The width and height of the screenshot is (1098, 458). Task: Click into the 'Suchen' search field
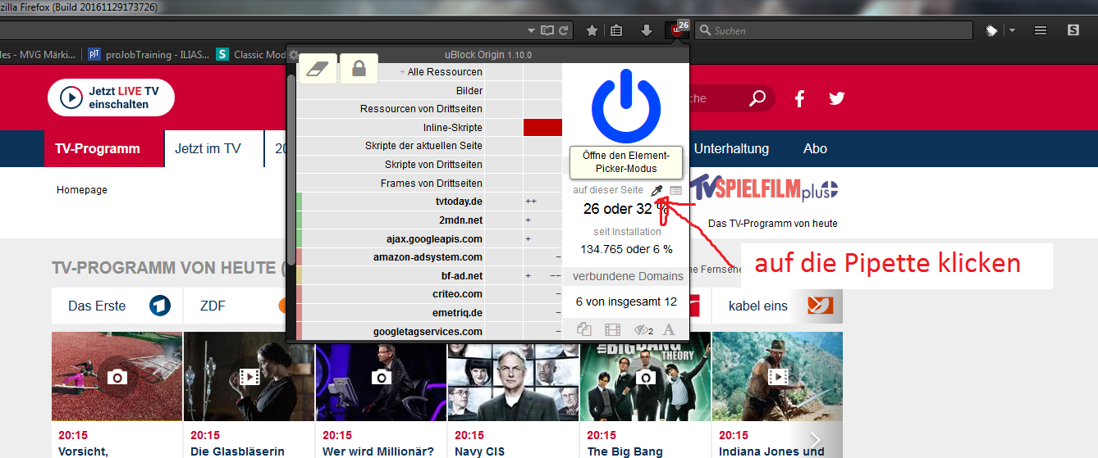tap(834, 30)
